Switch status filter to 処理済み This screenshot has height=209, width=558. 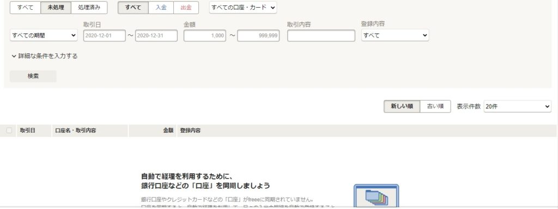pyautogui.click(x=89, y=8)
